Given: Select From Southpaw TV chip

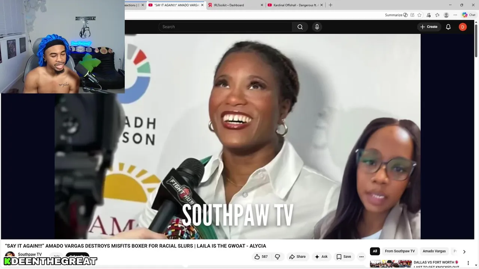Looking at the screenshot, I should pos(400,251).
